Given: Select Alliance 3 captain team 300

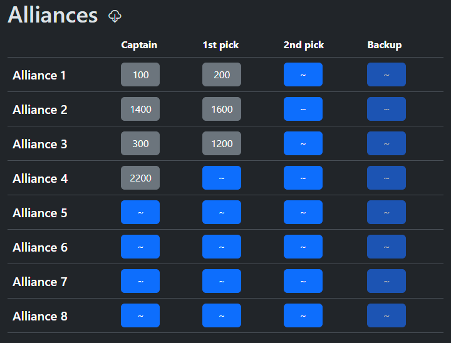Looking at the screenshot, I should [140, 143].
